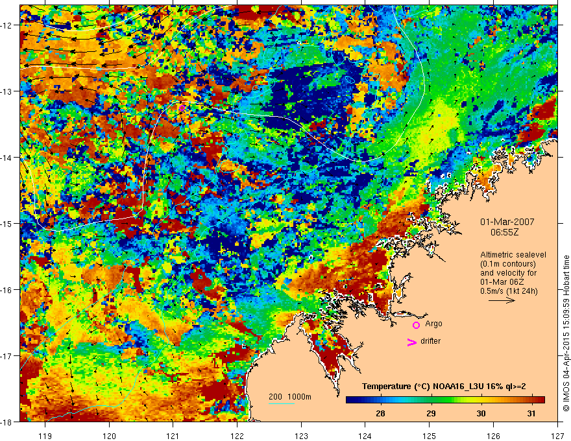Click the longitude label 123
Image resolution: width=571 pixels, height=441 pixels.
[301, 436]
